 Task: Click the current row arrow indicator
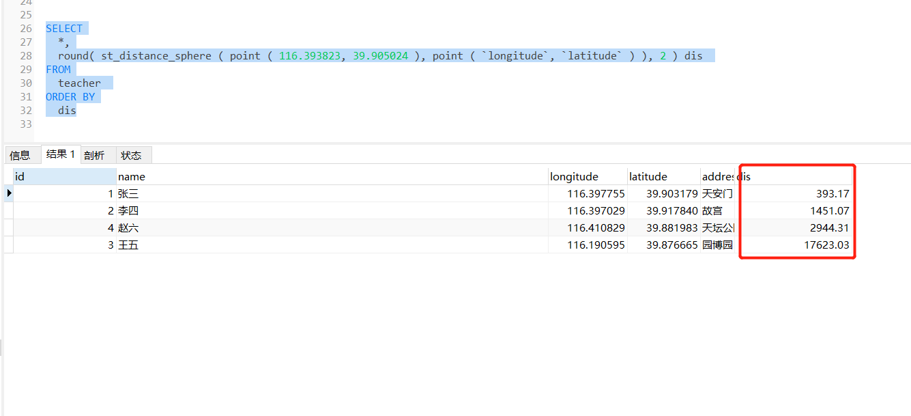(x=9, y=193)
